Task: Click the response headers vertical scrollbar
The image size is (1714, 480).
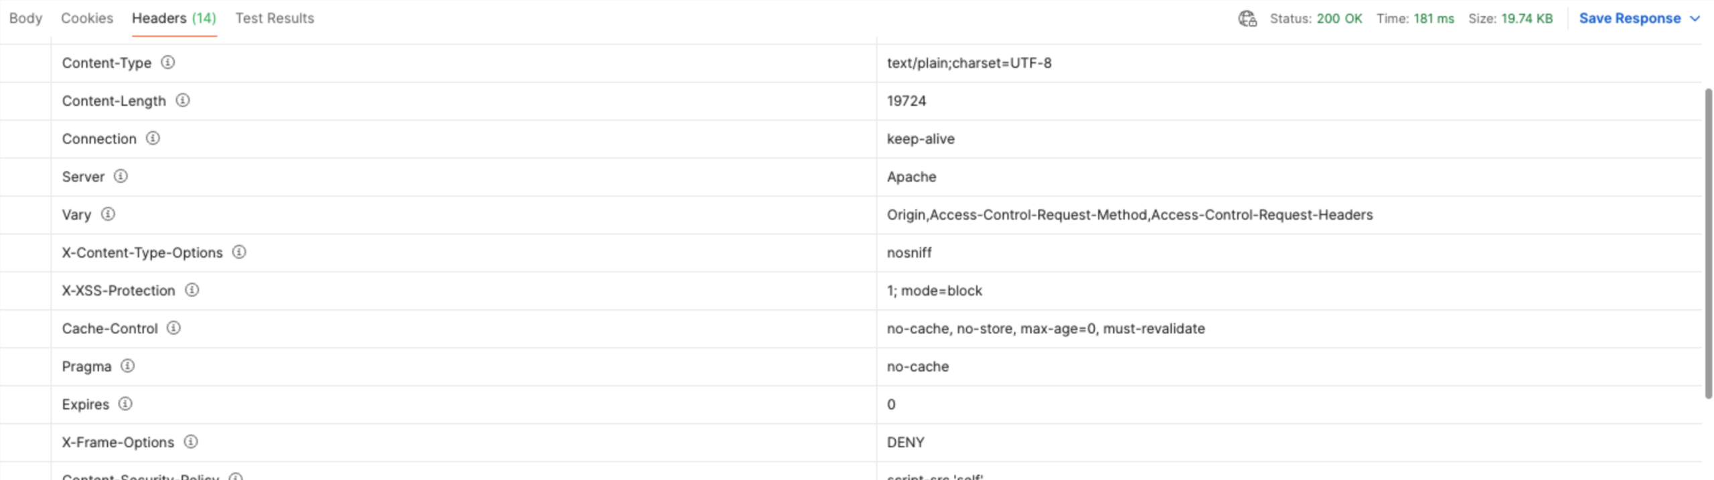Action: 1708,241
